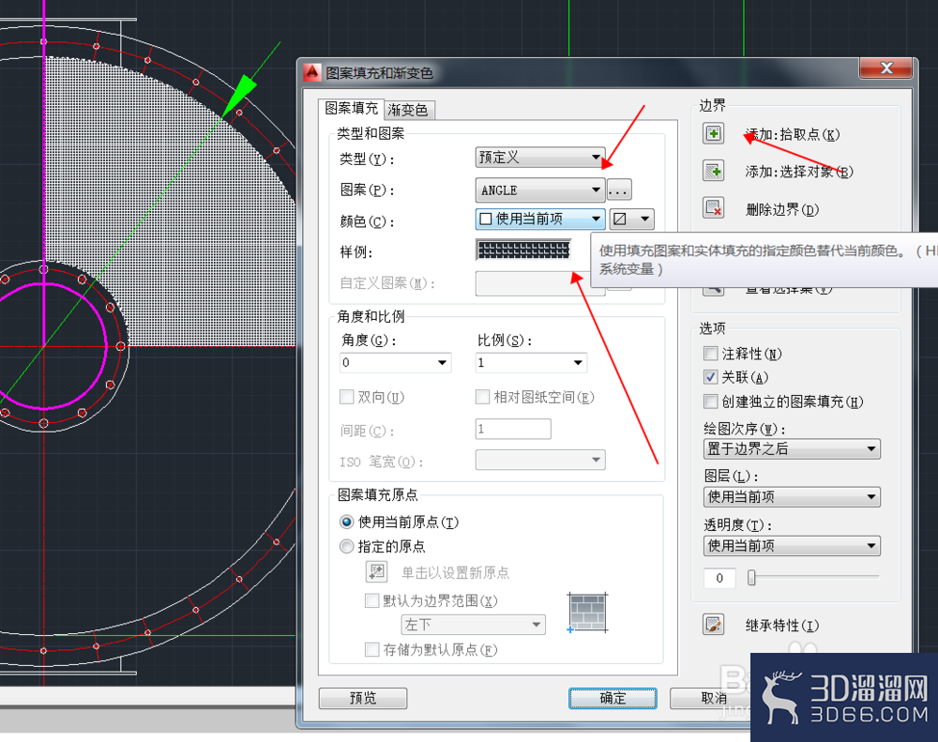Click the 继承特性(I) label
This screenshot has width=938, height=742.
(782, 626)
